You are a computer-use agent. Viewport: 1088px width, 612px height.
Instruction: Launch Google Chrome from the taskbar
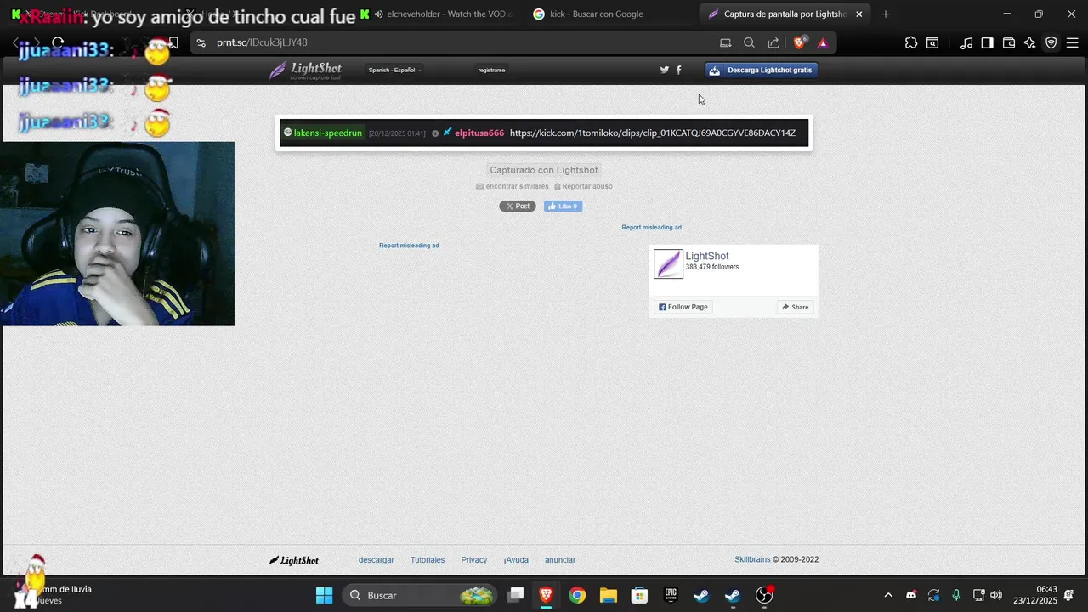coord(577,595)
